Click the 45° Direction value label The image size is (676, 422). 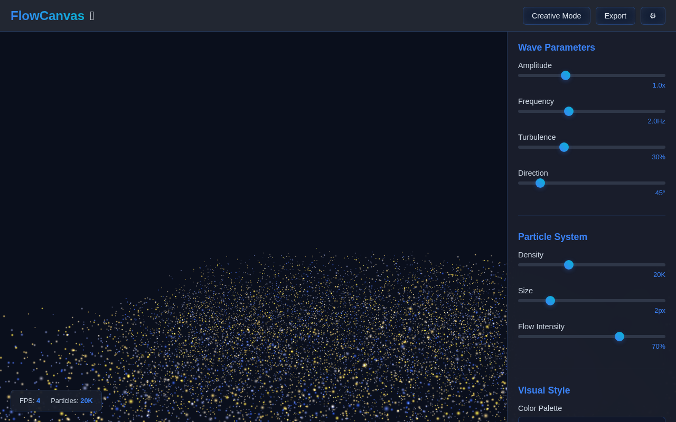[x=660, y=193]
